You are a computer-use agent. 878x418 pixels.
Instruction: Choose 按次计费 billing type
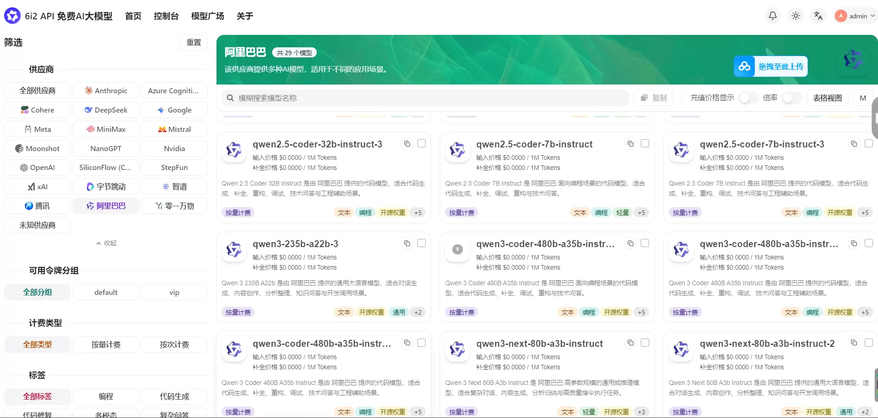(x=174, y=345)
